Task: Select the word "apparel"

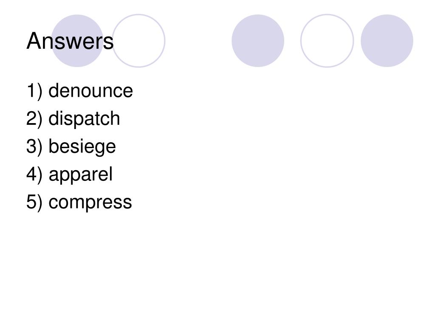Action: [x=80, y=174]
